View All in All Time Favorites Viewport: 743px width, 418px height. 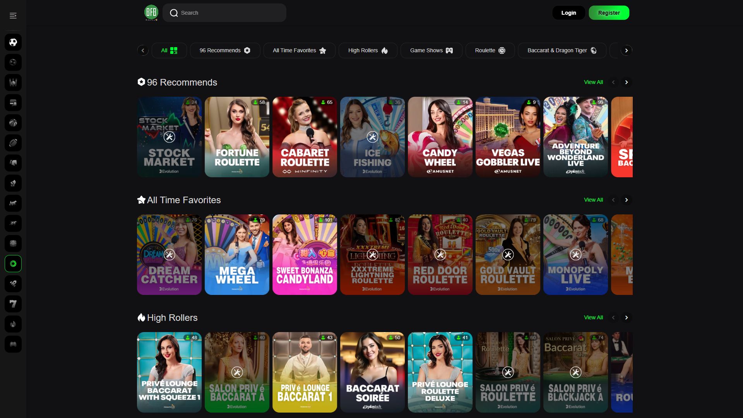[593, 200]
